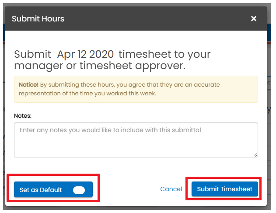Select the Cancel link

point(171,189)
